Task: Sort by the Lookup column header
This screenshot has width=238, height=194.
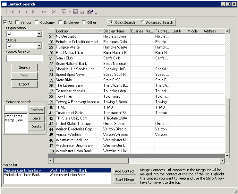Action: 79,31
